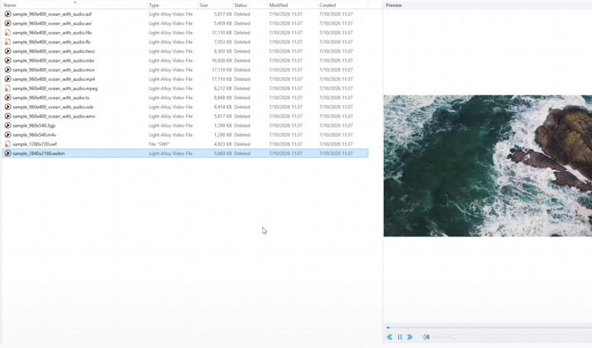Click the file icon of sample_960x400_ocean_with_audio.flv
Viewport: 592px width, 348px height.
coord(8,42)
